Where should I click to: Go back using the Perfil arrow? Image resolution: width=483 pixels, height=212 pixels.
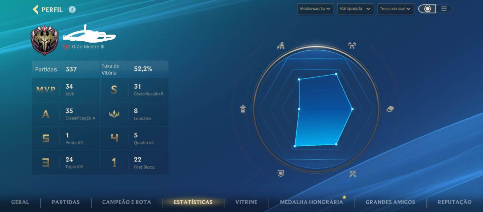(x=35, y=9)
